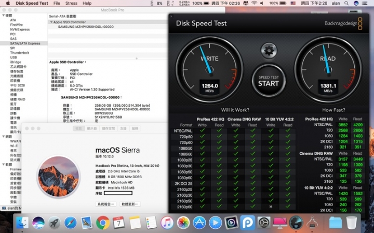Screen dimensions: 374x233
Task: Collapse the 網路 network tree section
Action: tap(3, 137)
